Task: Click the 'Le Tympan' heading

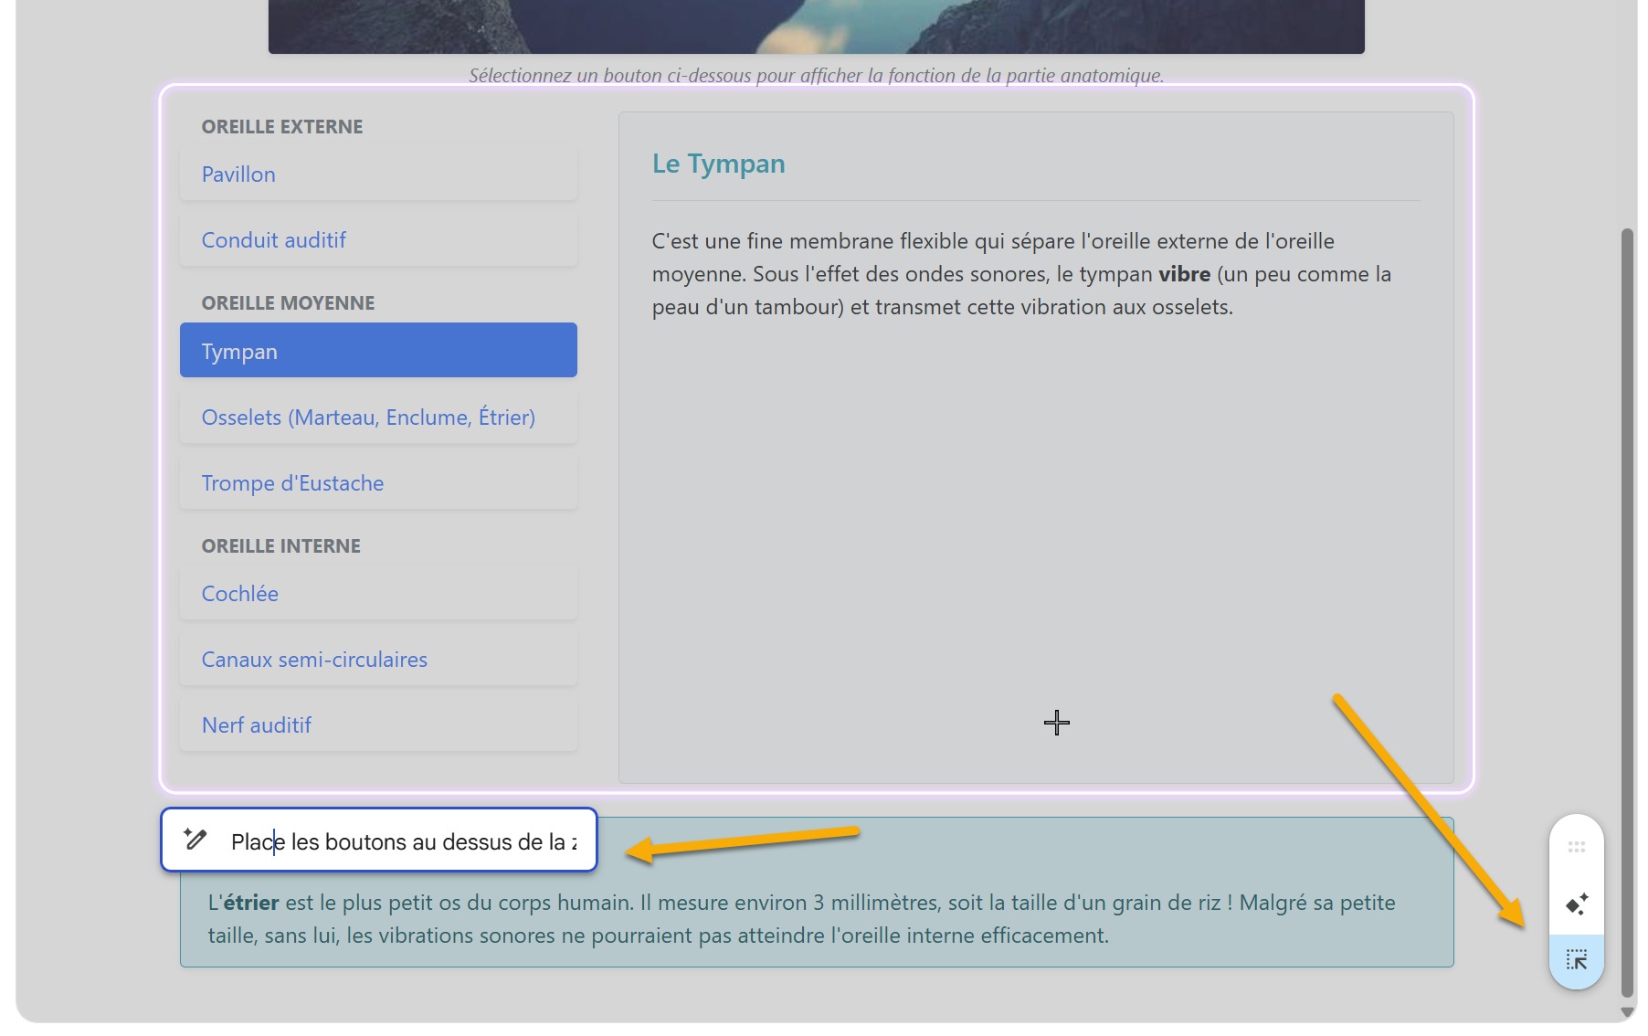Action: (718, 164)
